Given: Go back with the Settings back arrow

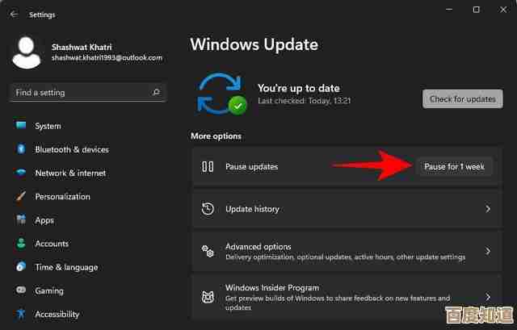Looking at the screenshot, I should click(x=14, y=15).
